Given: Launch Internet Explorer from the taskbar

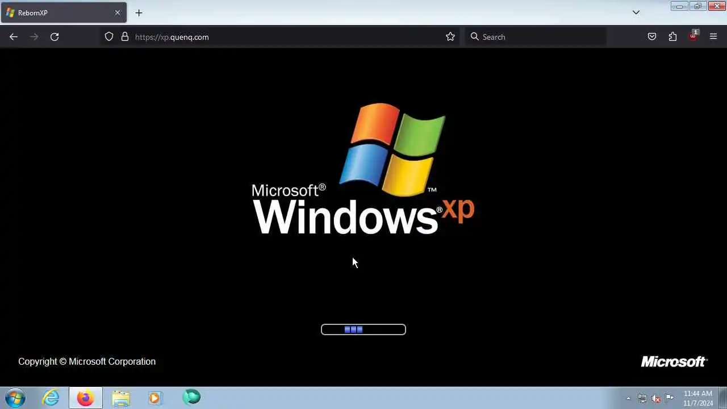Looking at the screenshot, I should [51, 398].
